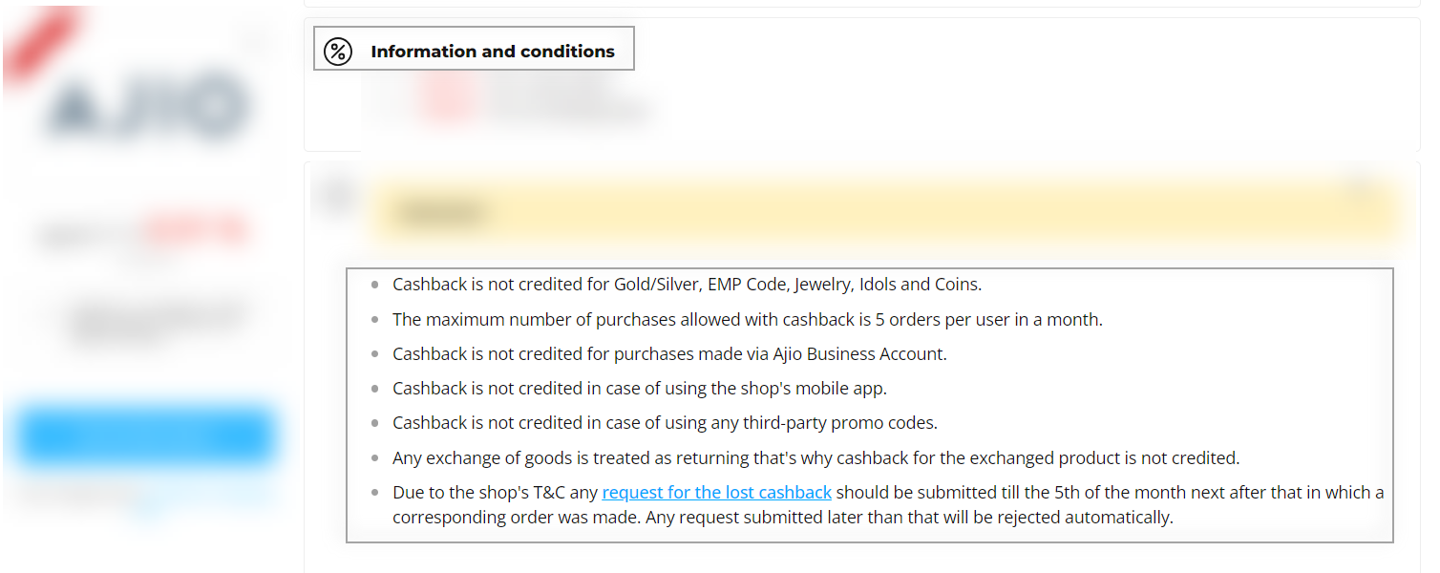The width and height of the screenshot is (1440, 573).
Task: Open the request for the lost cashback link
Action: coord(717,493)
